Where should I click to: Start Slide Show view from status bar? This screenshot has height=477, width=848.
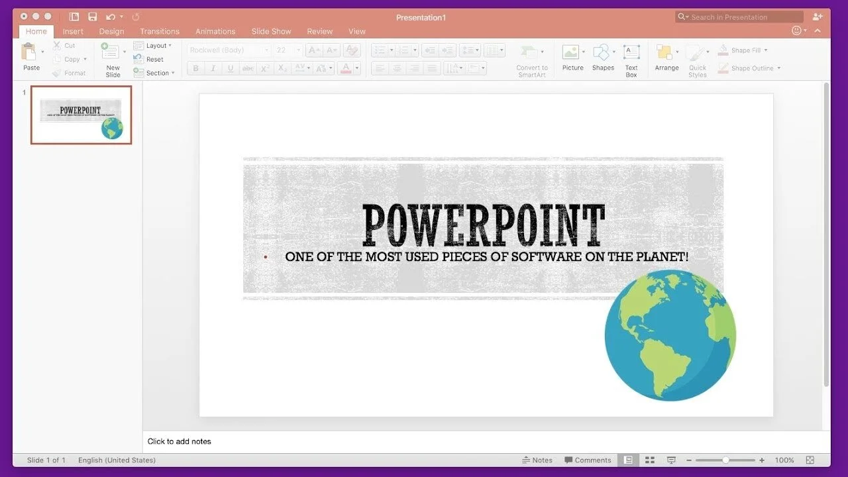pos(671,460)
